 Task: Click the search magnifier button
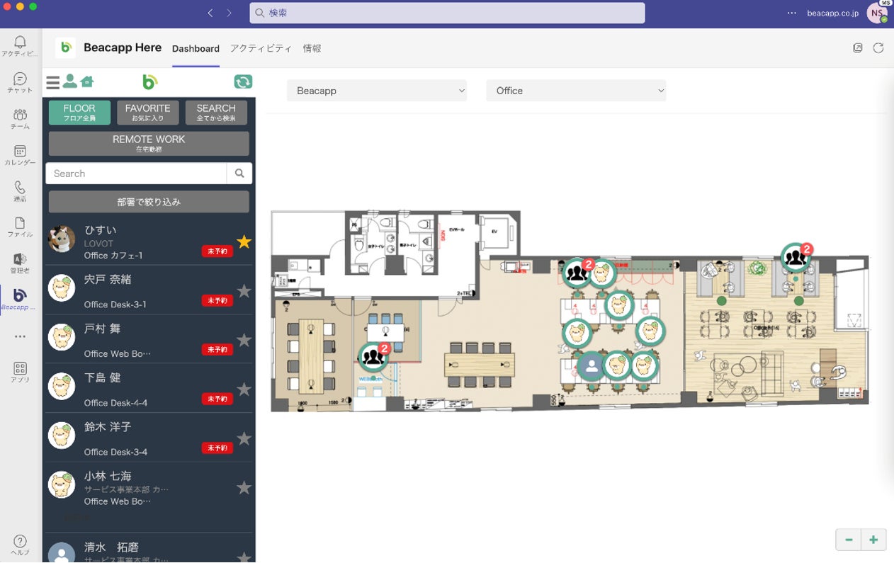239,174
